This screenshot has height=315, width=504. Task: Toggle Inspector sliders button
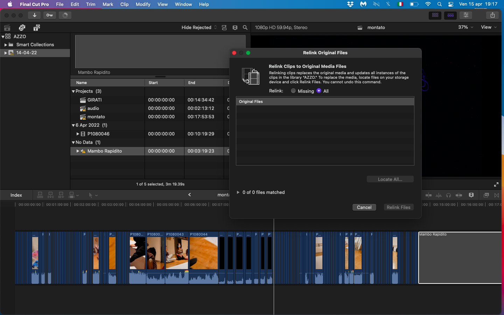(x=466, y=15)
